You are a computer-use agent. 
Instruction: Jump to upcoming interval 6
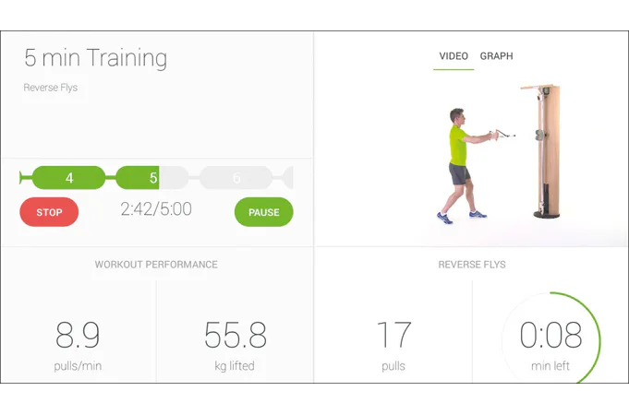pyautogui.click(x=236, y=178)
